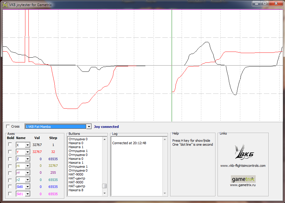Close the VKB joytester window
Screen dimensions: 285x203
click(276, 3)
